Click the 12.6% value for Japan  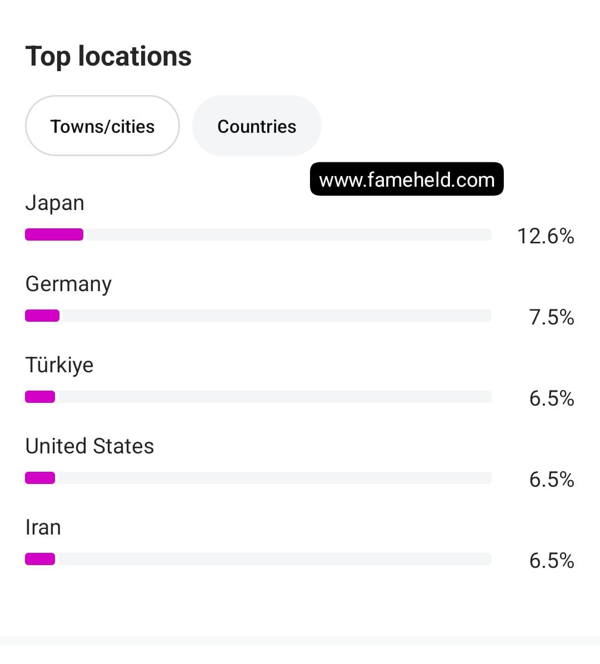pyautogui.click(x=546, y=236)
